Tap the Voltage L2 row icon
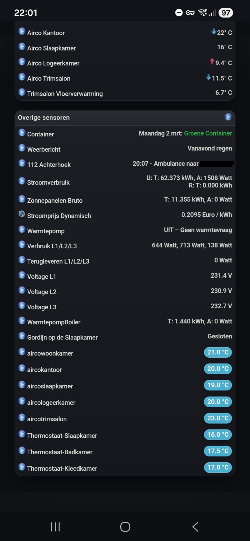This screenshot has width=250, height=541. (x=22, y=290)
